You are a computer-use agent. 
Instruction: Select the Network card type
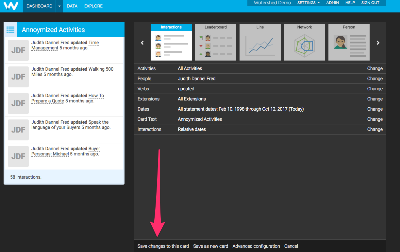[304, 42]
